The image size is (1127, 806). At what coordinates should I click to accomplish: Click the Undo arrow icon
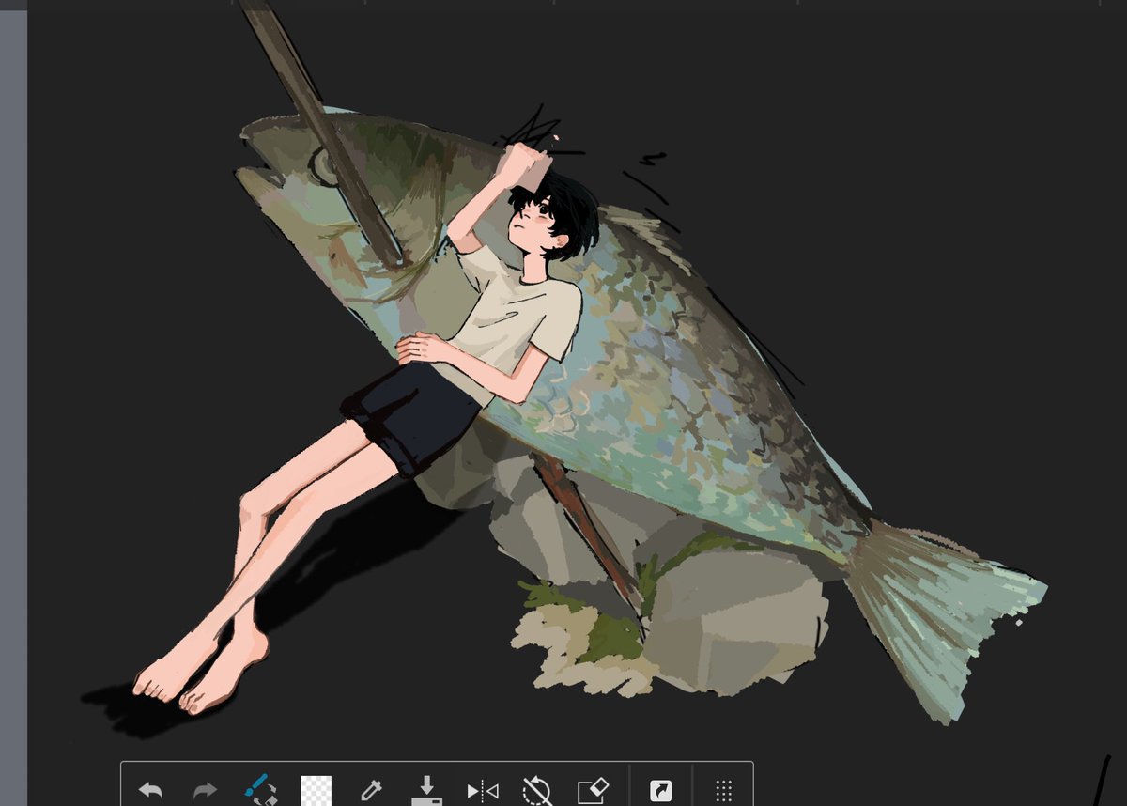(x=150, y=791)
